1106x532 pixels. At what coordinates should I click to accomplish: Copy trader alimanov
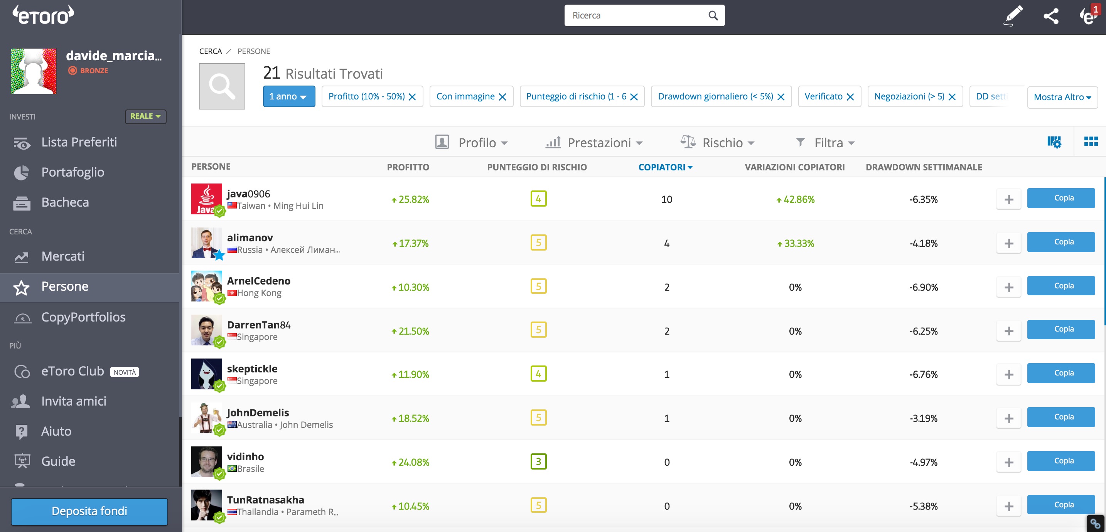tap(1061, 242)
